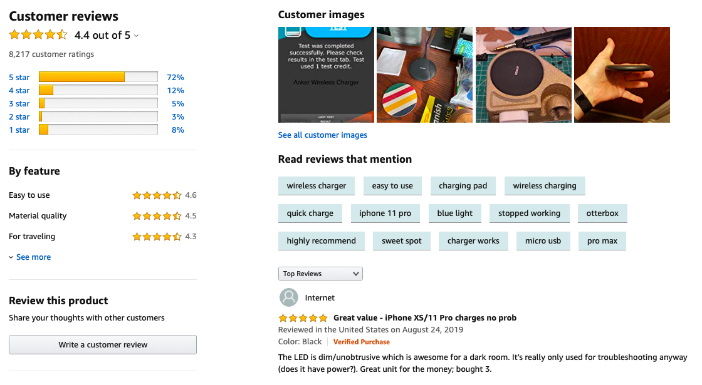Select the 'stopped working' review tag
Viewport: 702px width, 385px height.
[529, 213]
